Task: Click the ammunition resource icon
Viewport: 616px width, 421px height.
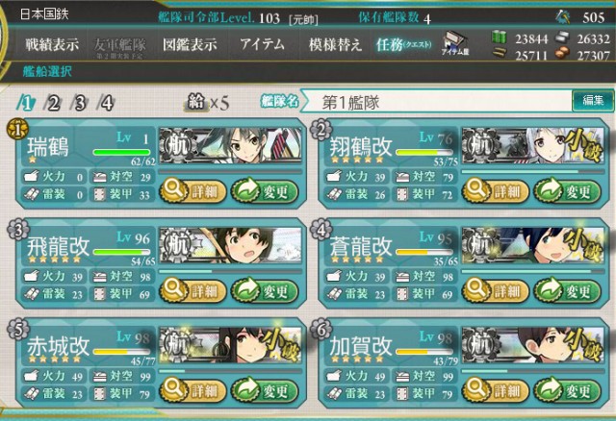Action: pyautogui.click(x=500, y=53)
